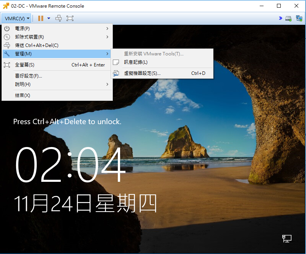Click the double-chevron to show more toolbar items
This screenshot has width=306, height=254.
280,18
